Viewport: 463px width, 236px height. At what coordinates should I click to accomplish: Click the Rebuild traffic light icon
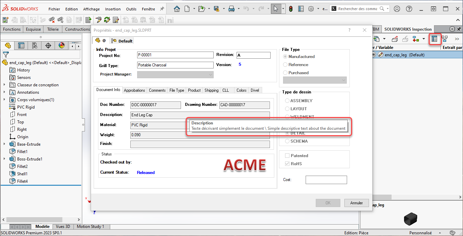point(290,9)
